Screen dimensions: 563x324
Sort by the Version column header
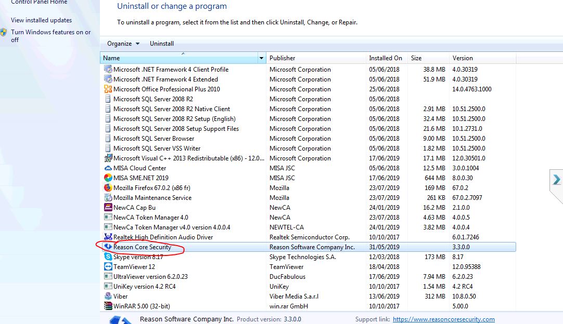pyautogui.click(x=482, y=58)
